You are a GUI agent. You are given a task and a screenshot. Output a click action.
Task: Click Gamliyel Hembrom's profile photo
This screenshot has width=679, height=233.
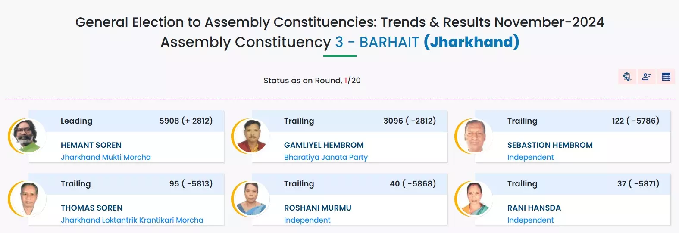pyautogui.click(x=250, y=137)
